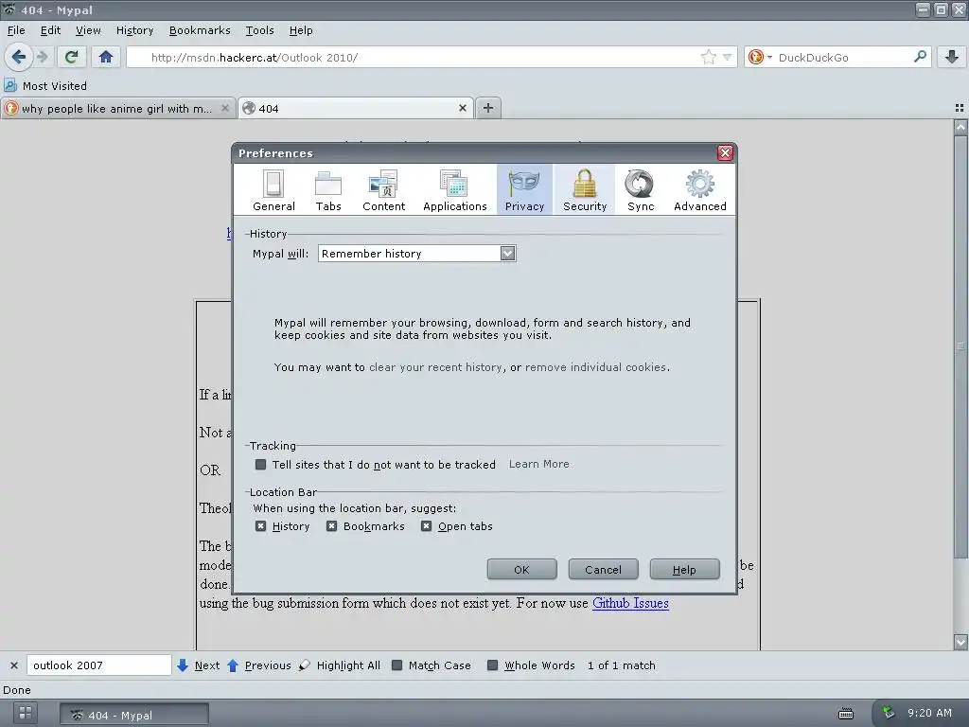Click the find bar text field
Screen dimensions: 969x727
pos(98,665)
